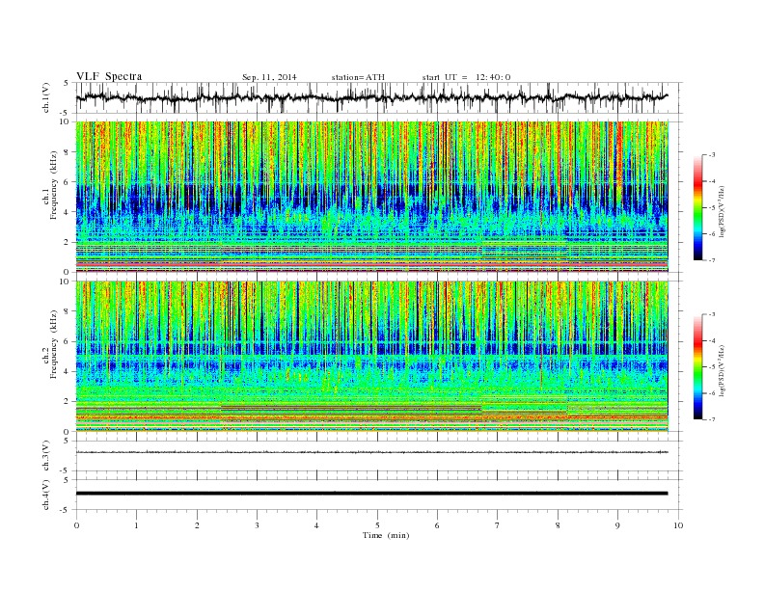
Task: Click the "ch.3(V)" axis label
Action: click(46, 456)
